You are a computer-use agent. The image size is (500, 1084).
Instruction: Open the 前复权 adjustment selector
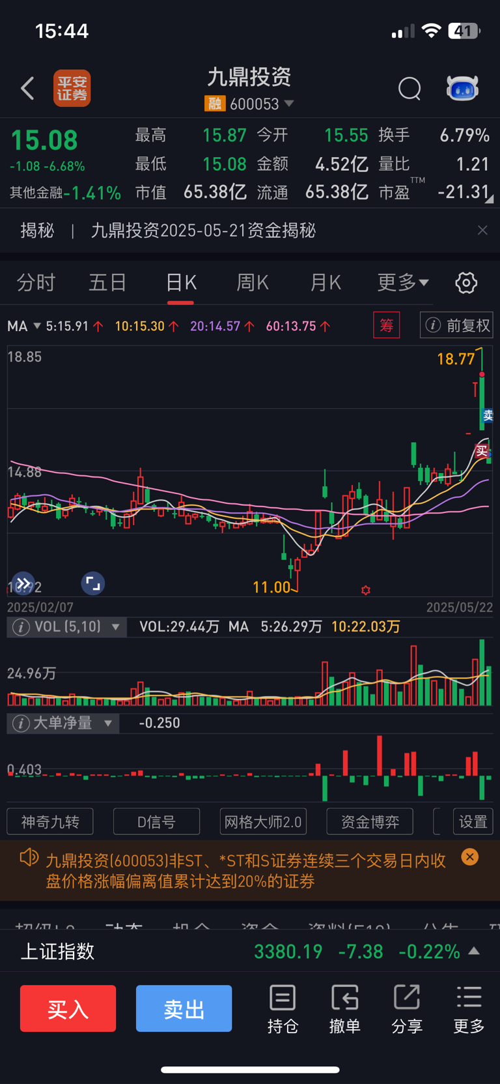pos(456,325)
